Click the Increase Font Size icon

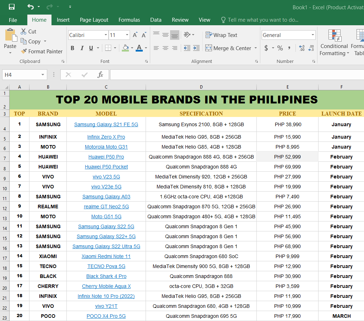pos(135,35)
